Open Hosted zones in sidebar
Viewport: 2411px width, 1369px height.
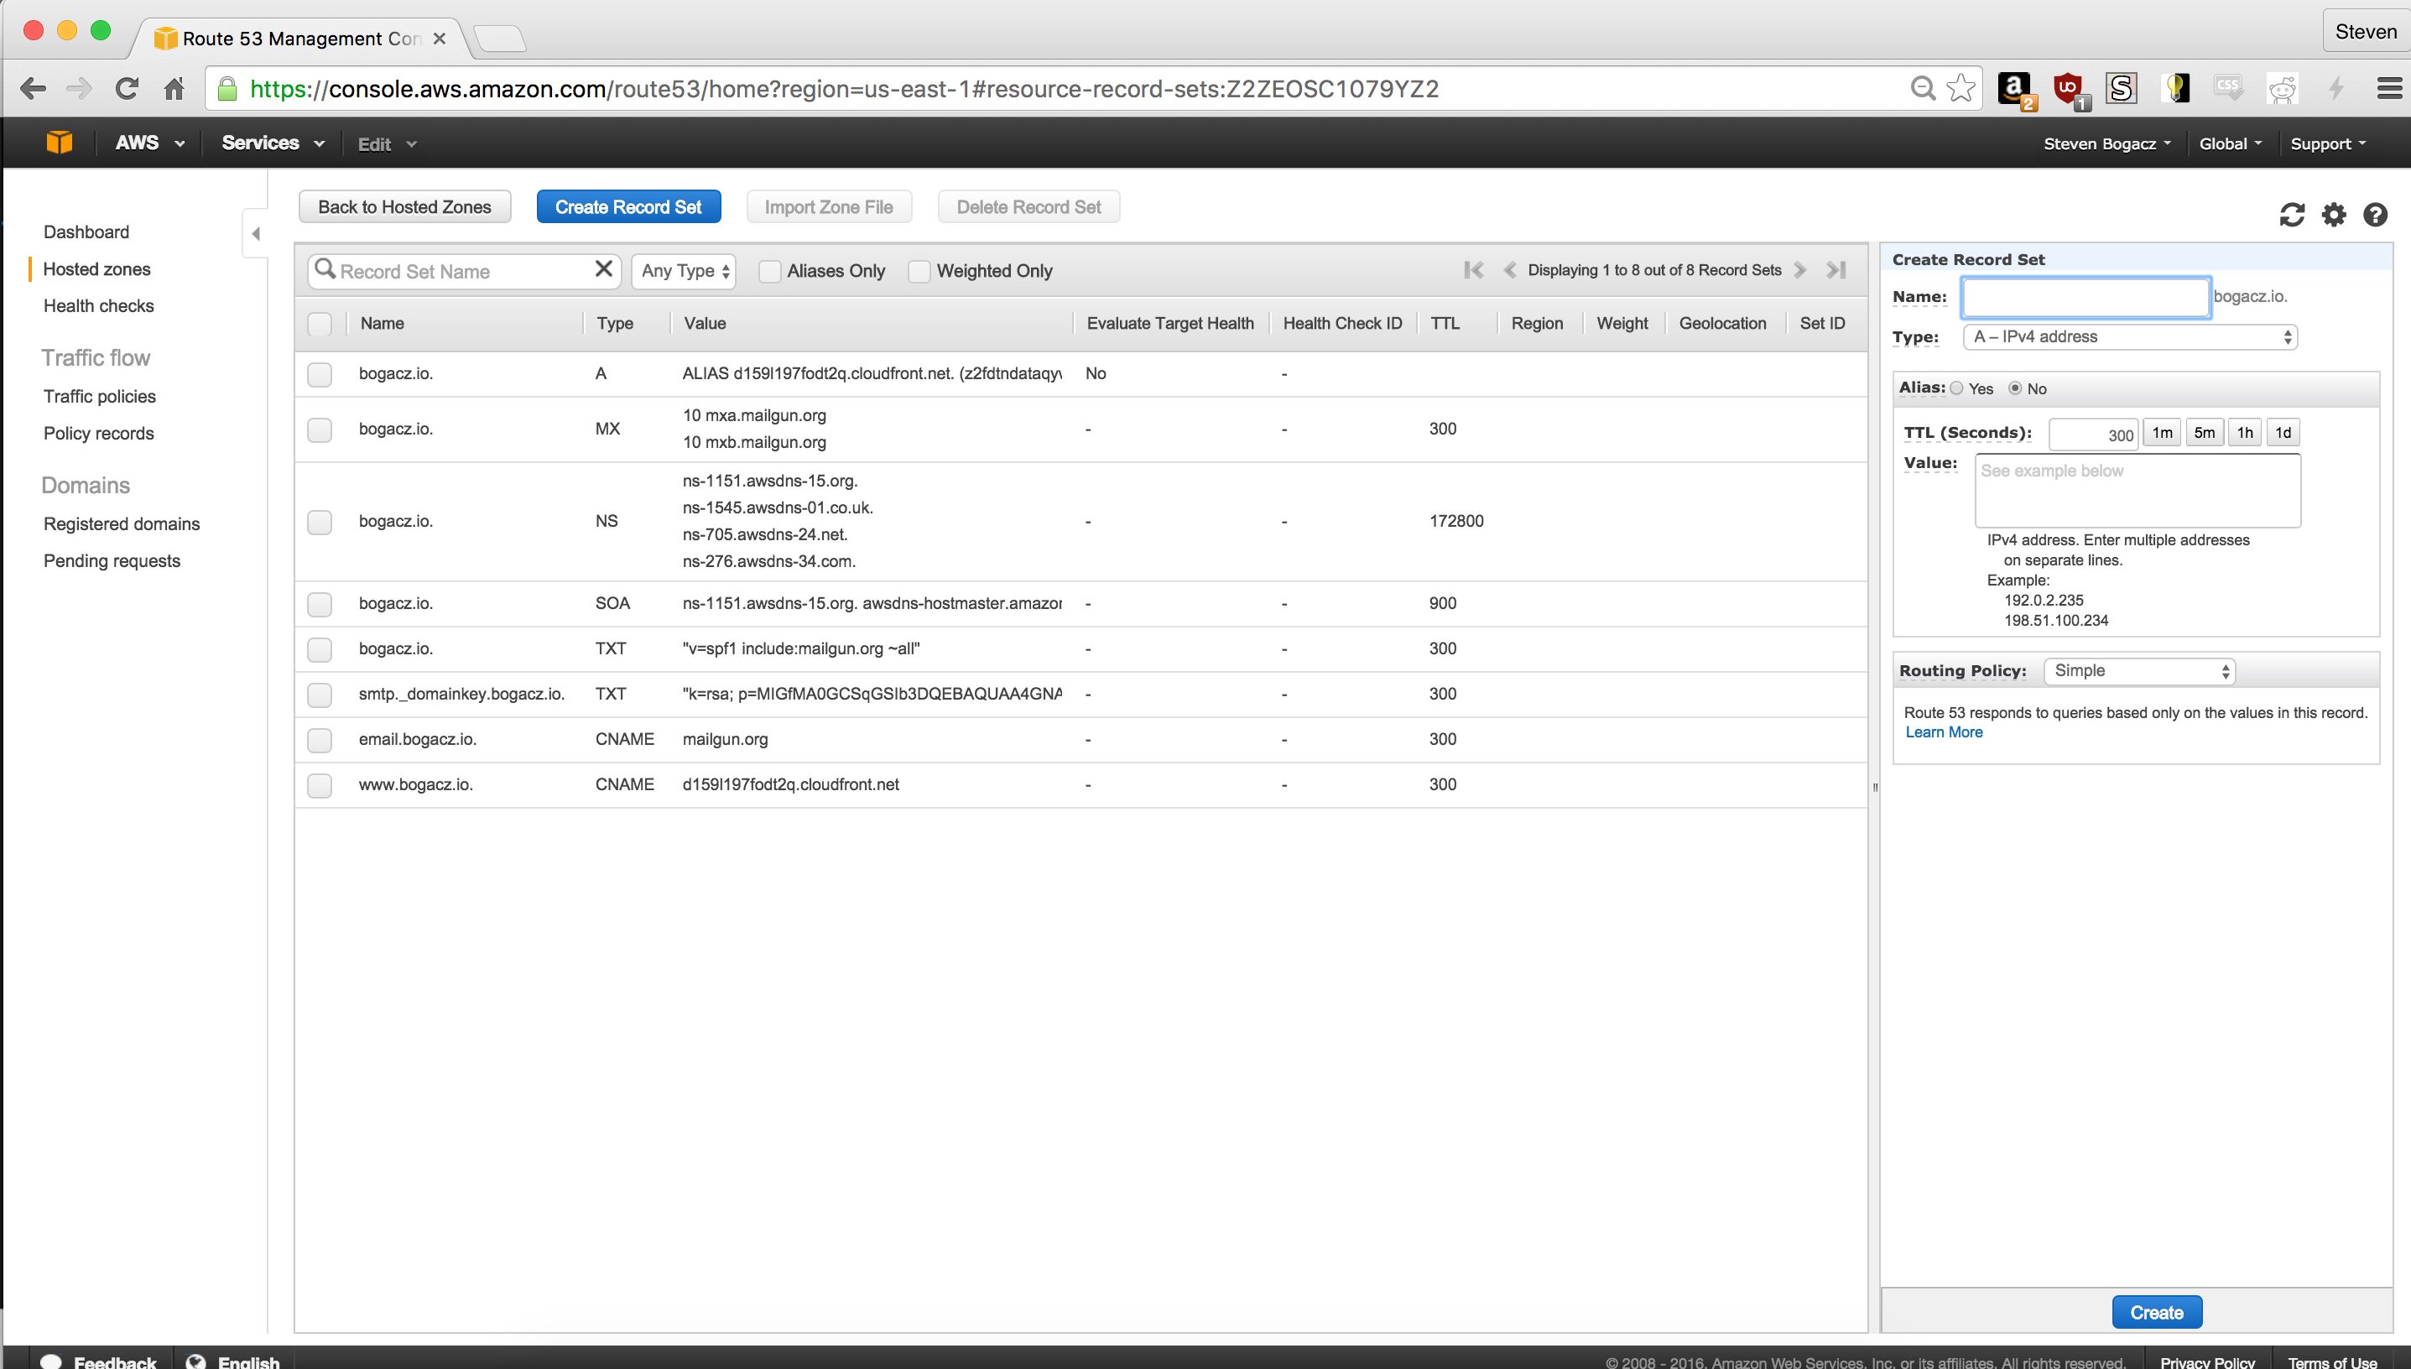[x=96, y=269]
